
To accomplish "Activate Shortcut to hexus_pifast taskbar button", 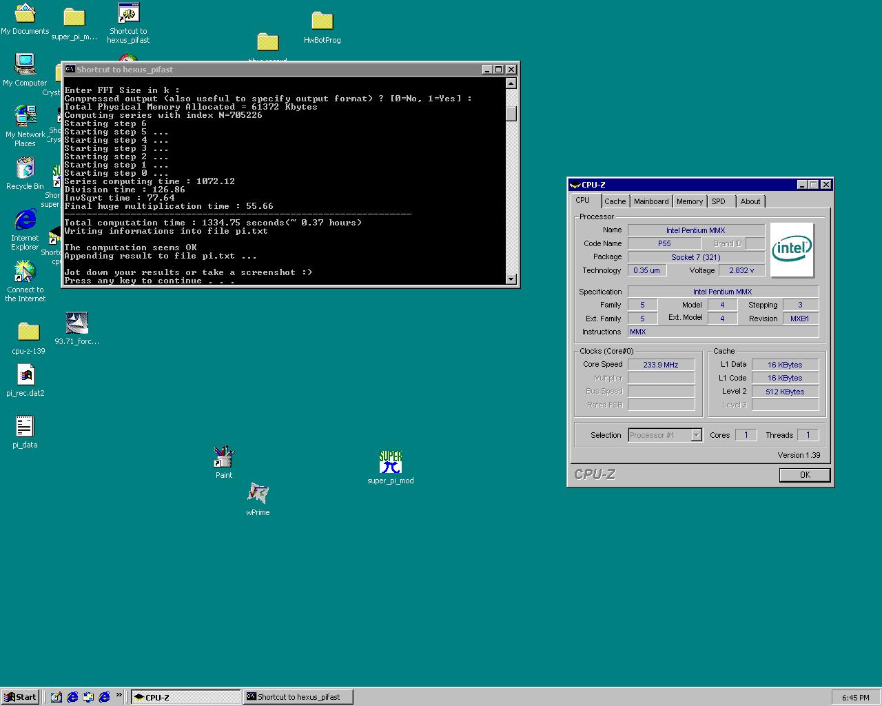I will pyautogui.click(x=298, y=697).
